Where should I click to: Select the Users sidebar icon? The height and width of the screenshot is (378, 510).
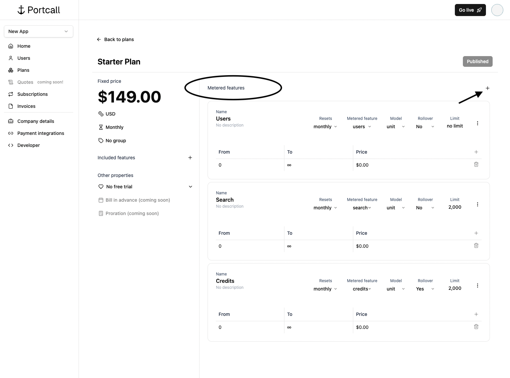[x=11, y=58]
